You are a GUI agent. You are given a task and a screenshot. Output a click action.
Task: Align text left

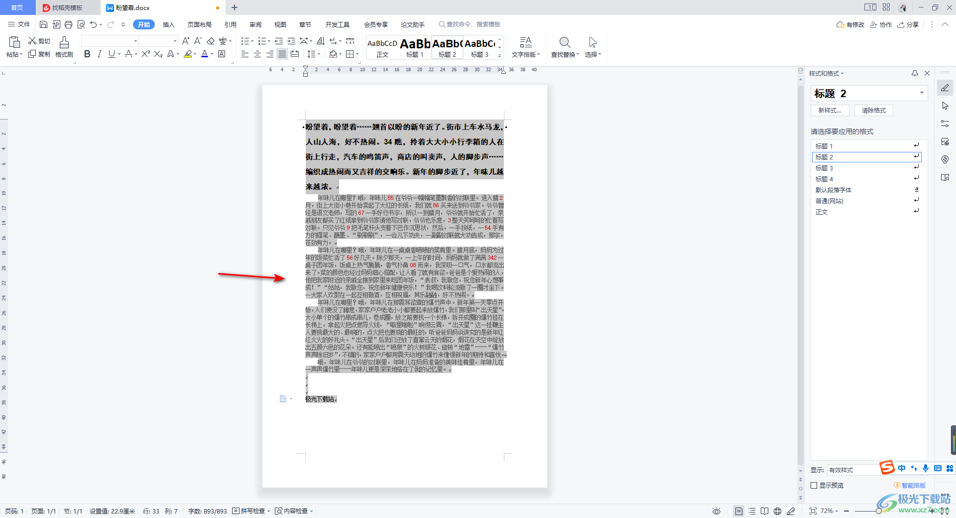[x=244, y=54]
